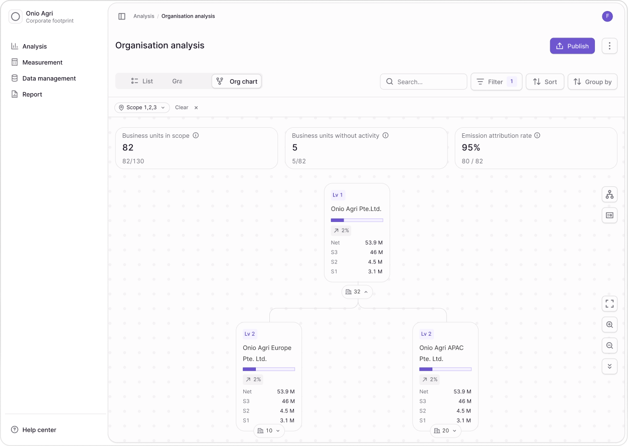Click the card view icon
Screen dimensions: 628x446
tap(609, 215)
